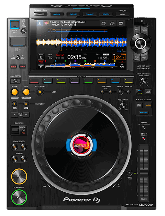The image size is (165, 216).
Task: Push the CUE button
Action: (19, 176)
